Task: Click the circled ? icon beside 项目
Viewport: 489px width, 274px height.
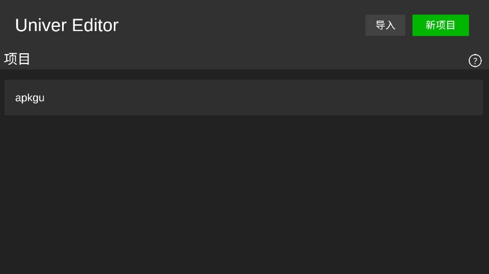Action: [475, 60]
